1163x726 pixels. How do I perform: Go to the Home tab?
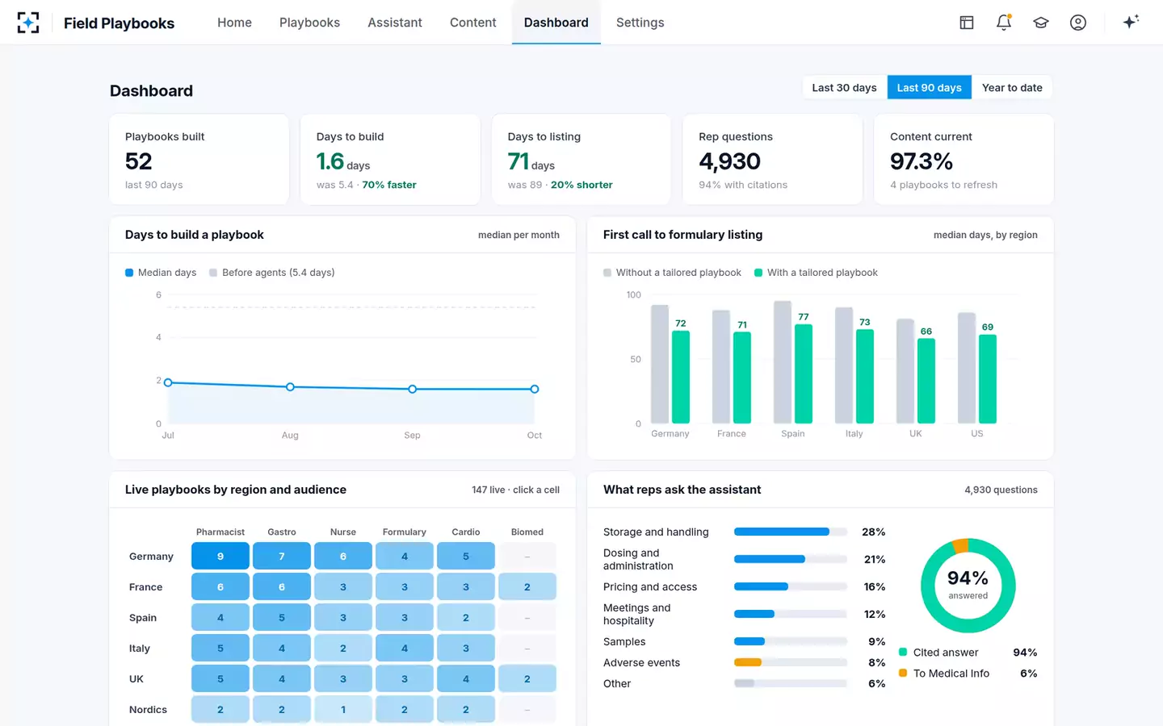click(234, 23)
